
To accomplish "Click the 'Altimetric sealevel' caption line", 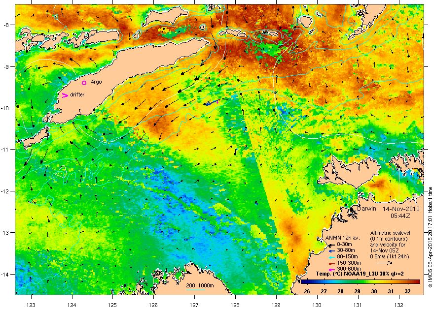I will 390,233.
